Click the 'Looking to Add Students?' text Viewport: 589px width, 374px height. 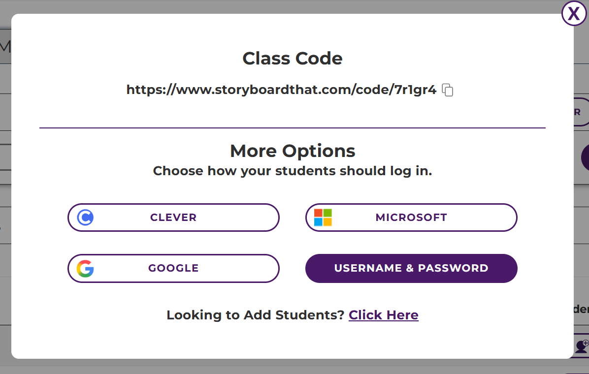(x=255, y=315)
